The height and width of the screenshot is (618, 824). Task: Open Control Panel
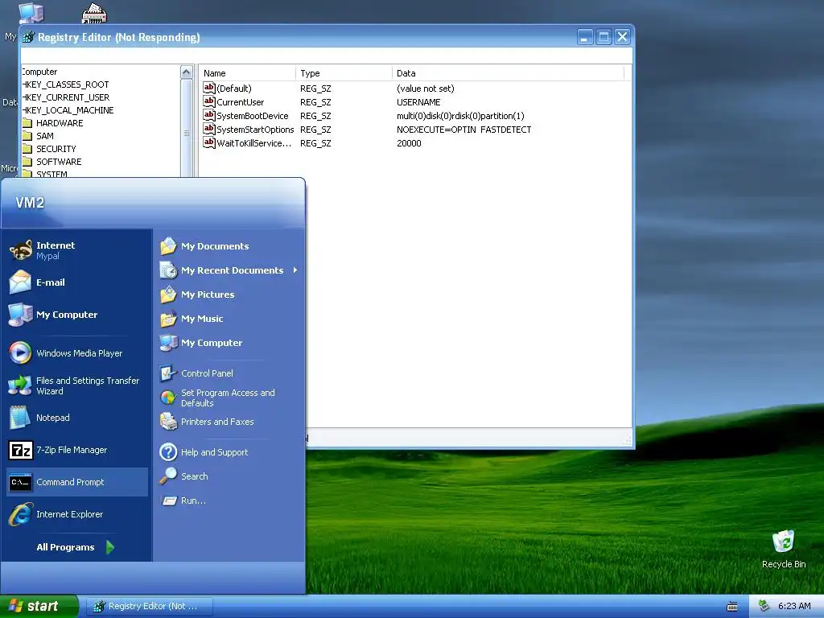point(230,373)
